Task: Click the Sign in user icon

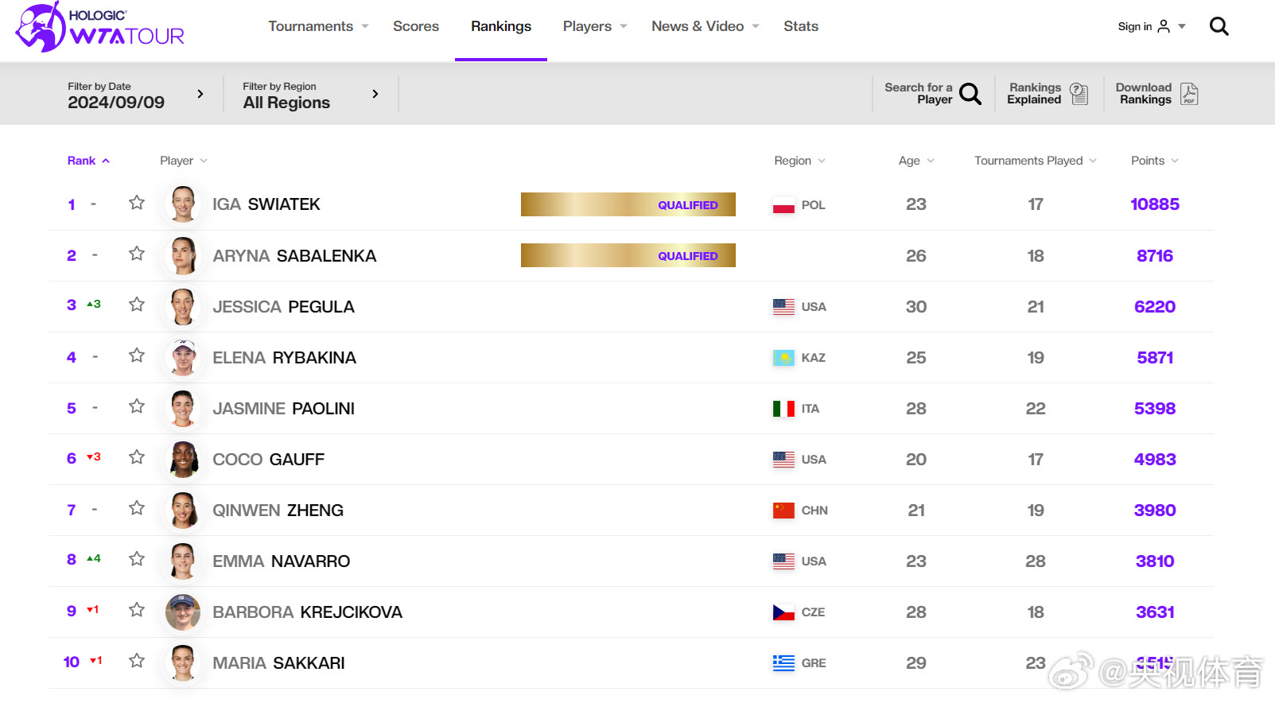Action: [x=1164, y=26]
